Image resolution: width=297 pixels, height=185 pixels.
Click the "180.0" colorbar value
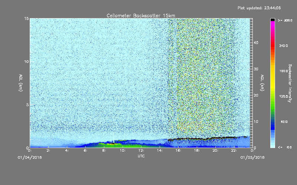[x=284, y=71]
